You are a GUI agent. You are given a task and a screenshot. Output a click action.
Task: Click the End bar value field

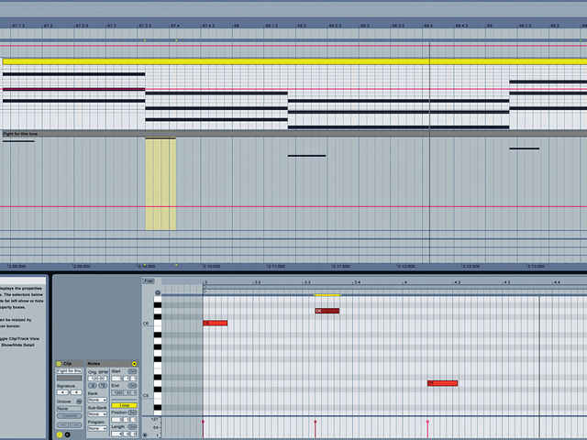point(116,393)
